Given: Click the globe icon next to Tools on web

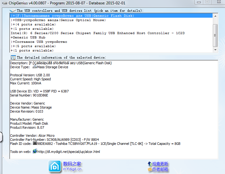Looking at the screenshot, I should pos(35,151).
